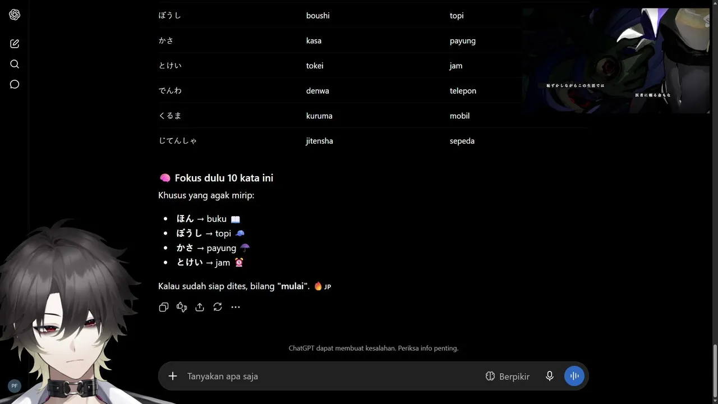This screenshot has width=718, height=404.
Task: Click the table cell 'jam'
Action: coord(456,66)
